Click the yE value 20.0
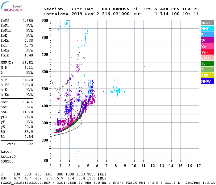The width and height of the screenshot is (216, 185). click(x=29, y=127)
